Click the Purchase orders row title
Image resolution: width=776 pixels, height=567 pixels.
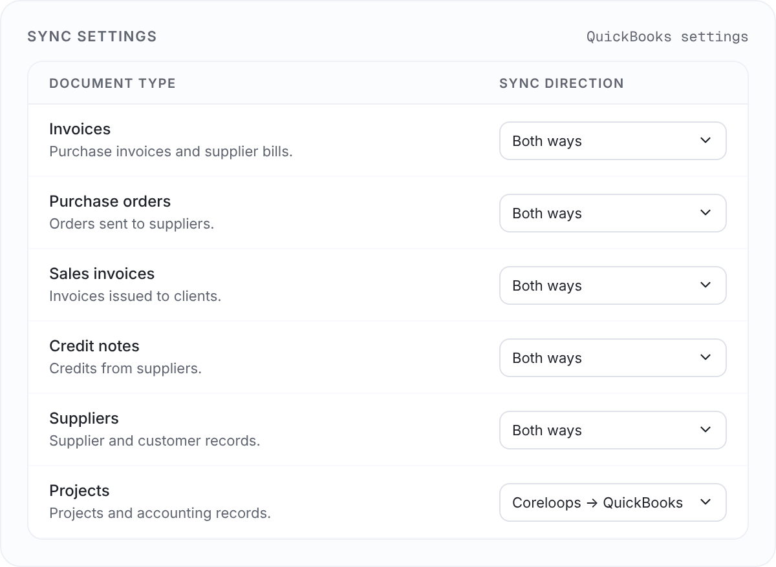(x=110, y=201)
